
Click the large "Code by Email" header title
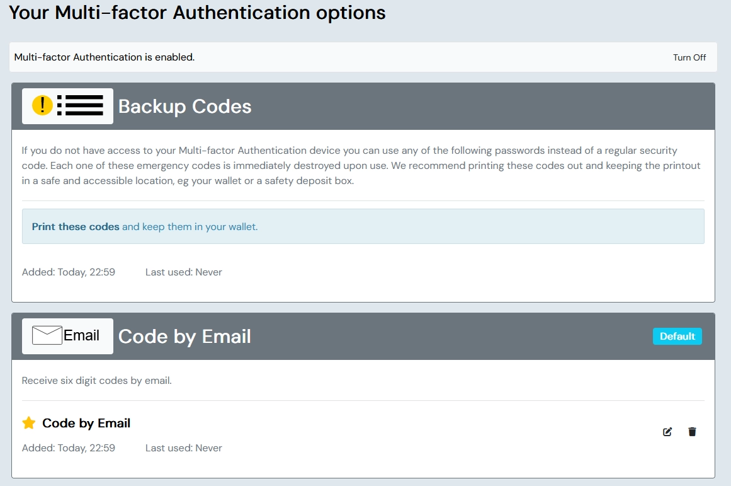pos(184,337)
